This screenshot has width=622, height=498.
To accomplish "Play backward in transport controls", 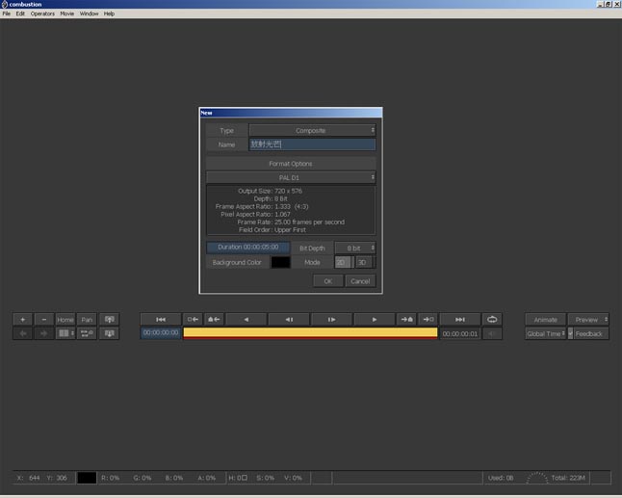I will tap(246, 320).
